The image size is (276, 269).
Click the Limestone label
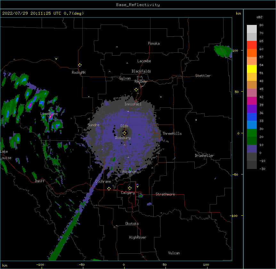pos(49,114)
